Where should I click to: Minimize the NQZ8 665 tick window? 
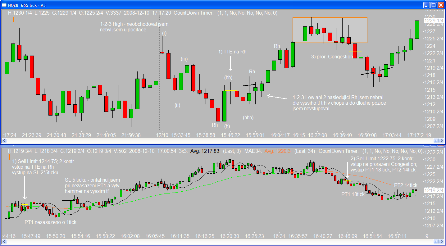[x=426, y=5]
